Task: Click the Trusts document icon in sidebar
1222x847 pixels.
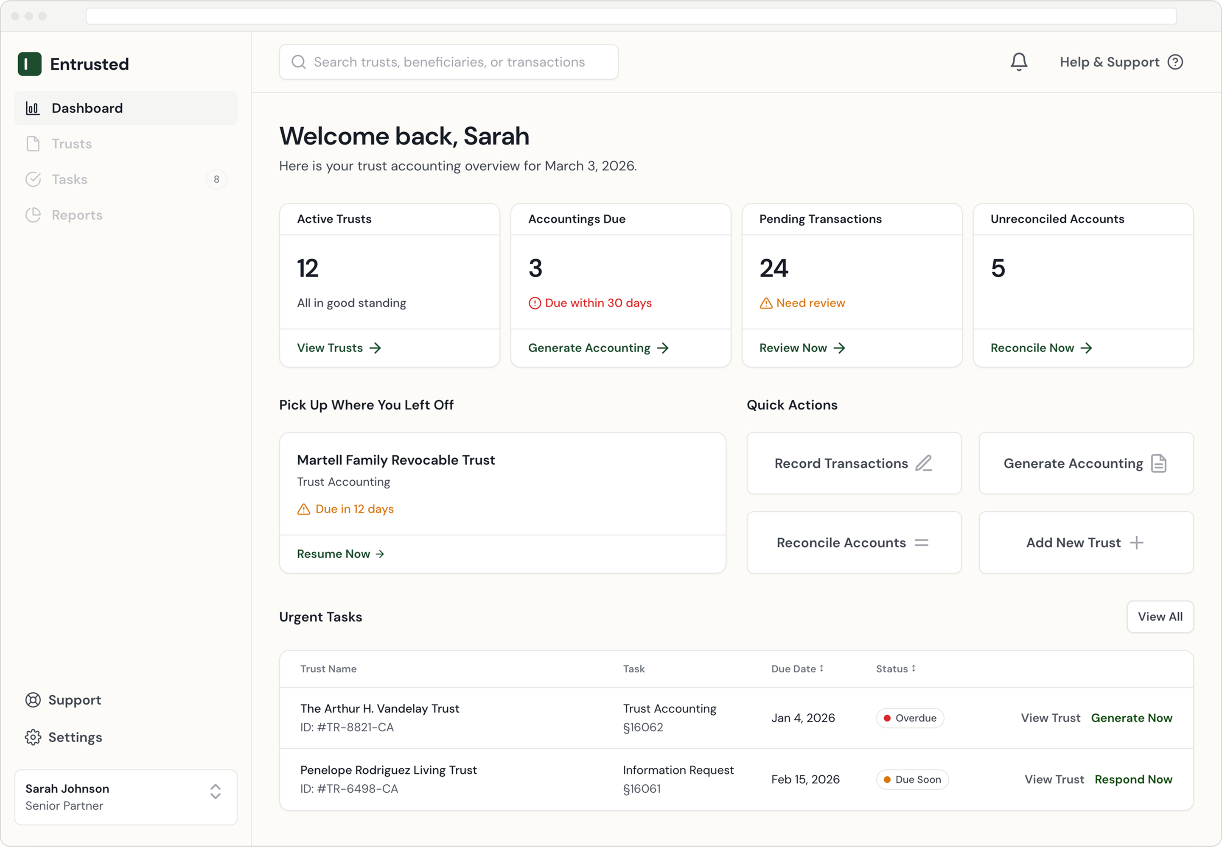Action: coord(33,143)
